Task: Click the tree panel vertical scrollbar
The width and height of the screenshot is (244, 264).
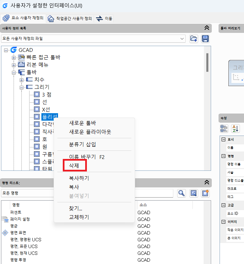Action: coord(207,62)
